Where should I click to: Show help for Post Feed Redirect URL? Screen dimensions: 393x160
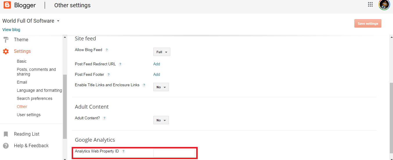click(120, 64)
